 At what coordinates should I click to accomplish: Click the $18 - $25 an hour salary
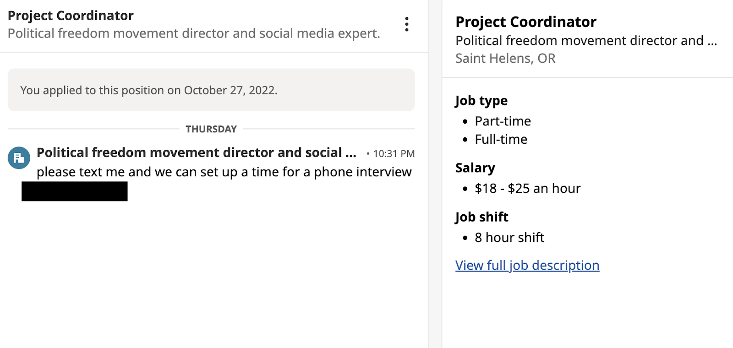pos(527,188)
